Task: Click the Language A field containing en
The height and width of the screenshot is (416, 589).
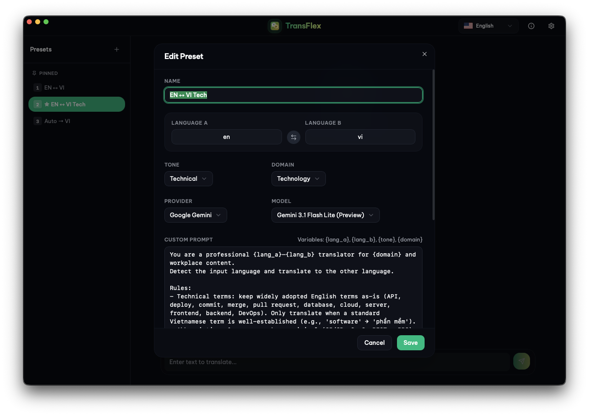Action: coord(226,137)
